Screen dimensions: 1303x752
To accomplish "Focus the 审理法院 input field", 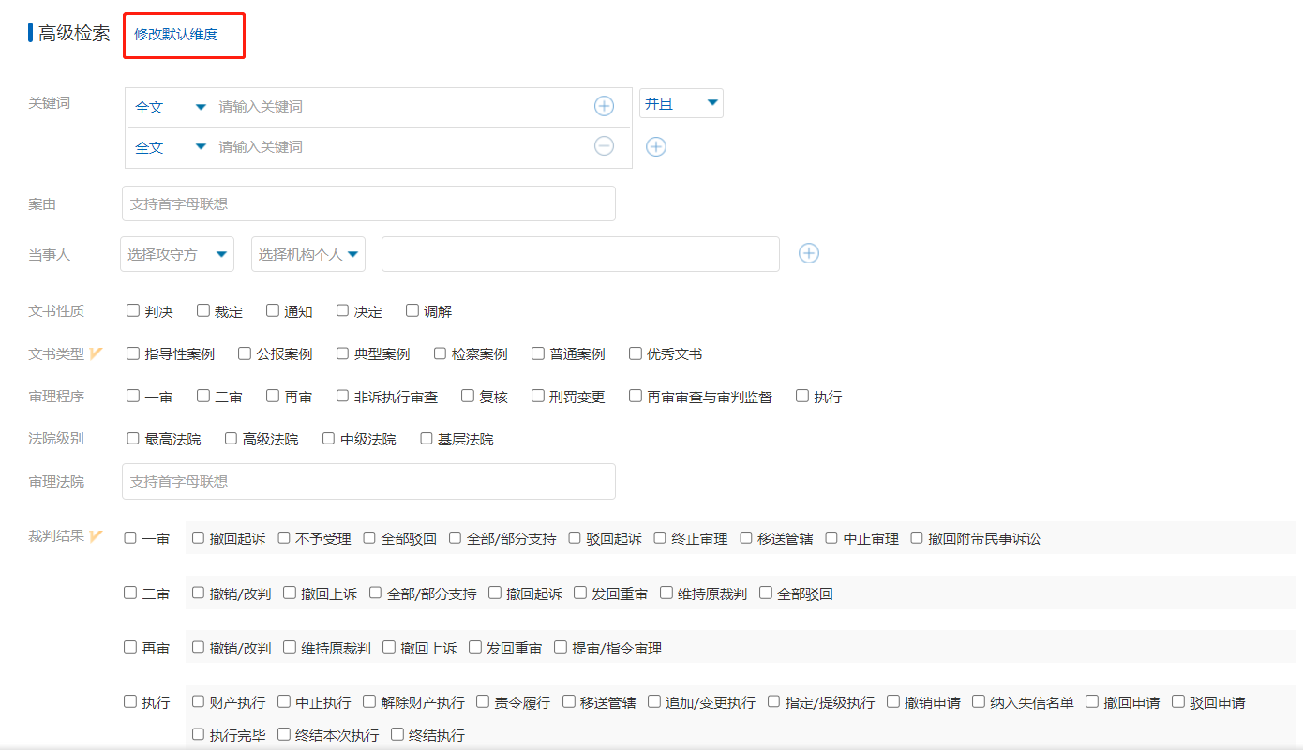I will click(368, 481).
